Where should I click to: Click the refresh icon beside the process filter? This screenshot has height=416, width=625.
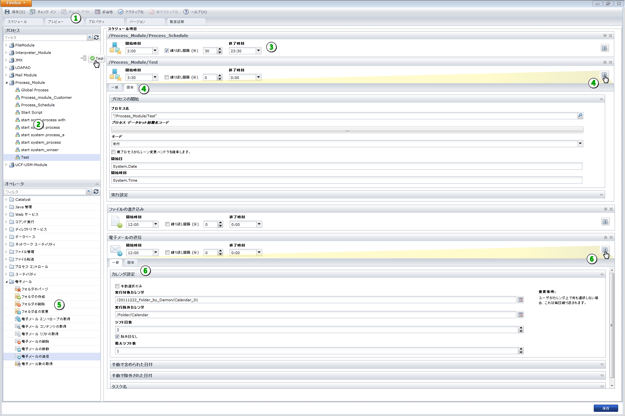[x=96, y=37]
